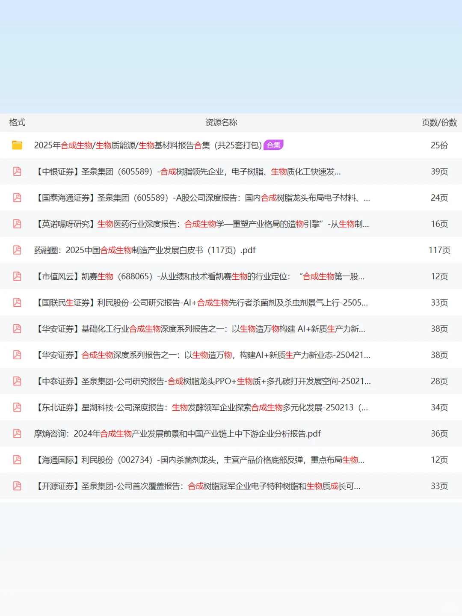Click the 24页 page count

click(439, 198)
